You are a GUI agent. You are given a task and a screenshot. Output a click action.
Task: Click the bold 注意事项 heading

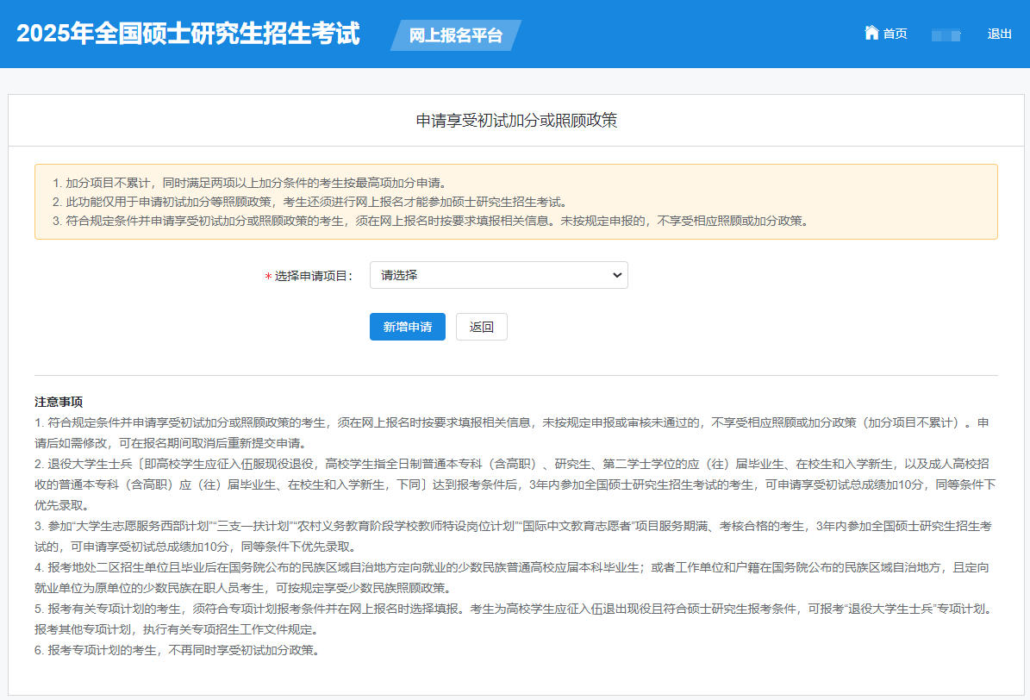(59, 403)
